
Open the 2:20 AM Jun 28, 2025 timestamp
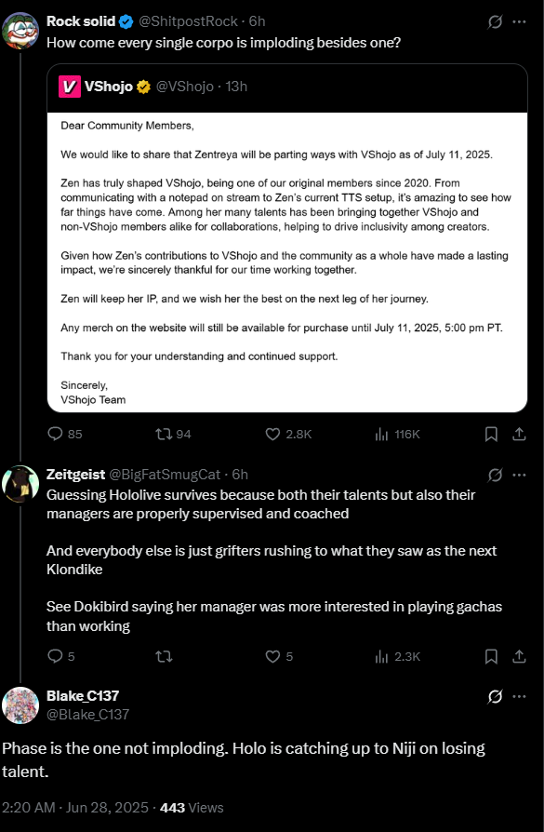(x=74, y=808)
